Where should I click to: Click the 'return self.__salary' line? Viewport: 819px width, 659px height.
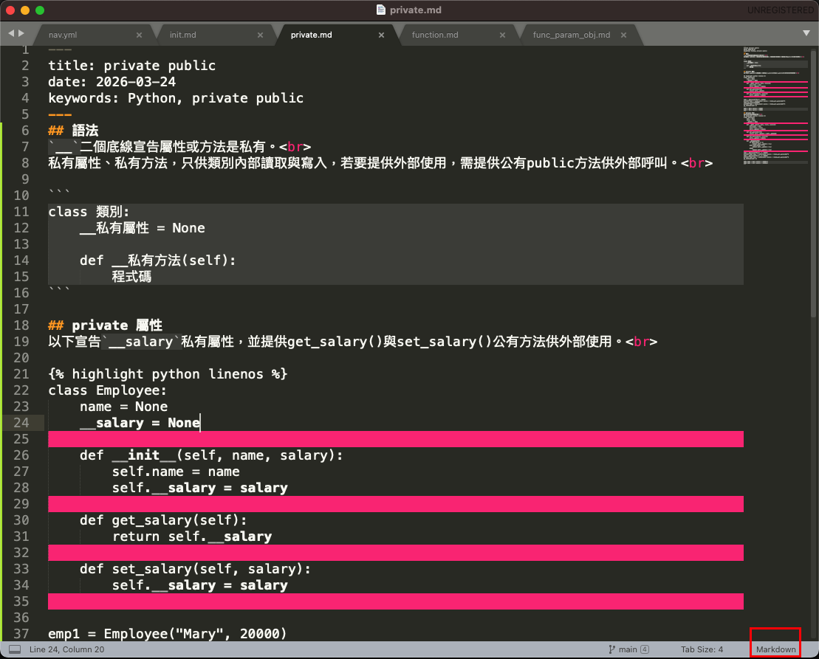[x=192, y=536]
